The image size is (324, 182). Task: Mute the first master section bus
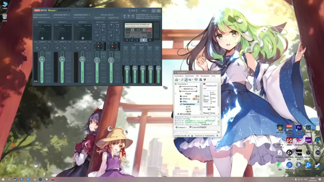pos(126,60)
